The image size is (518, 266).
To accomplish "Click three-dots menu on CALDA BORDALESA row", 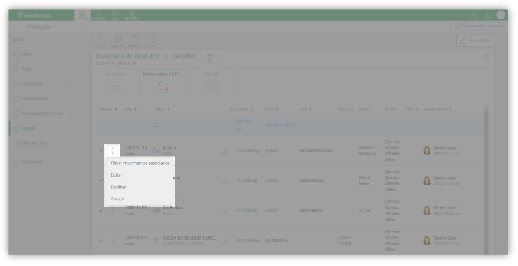I will [112, 240].
